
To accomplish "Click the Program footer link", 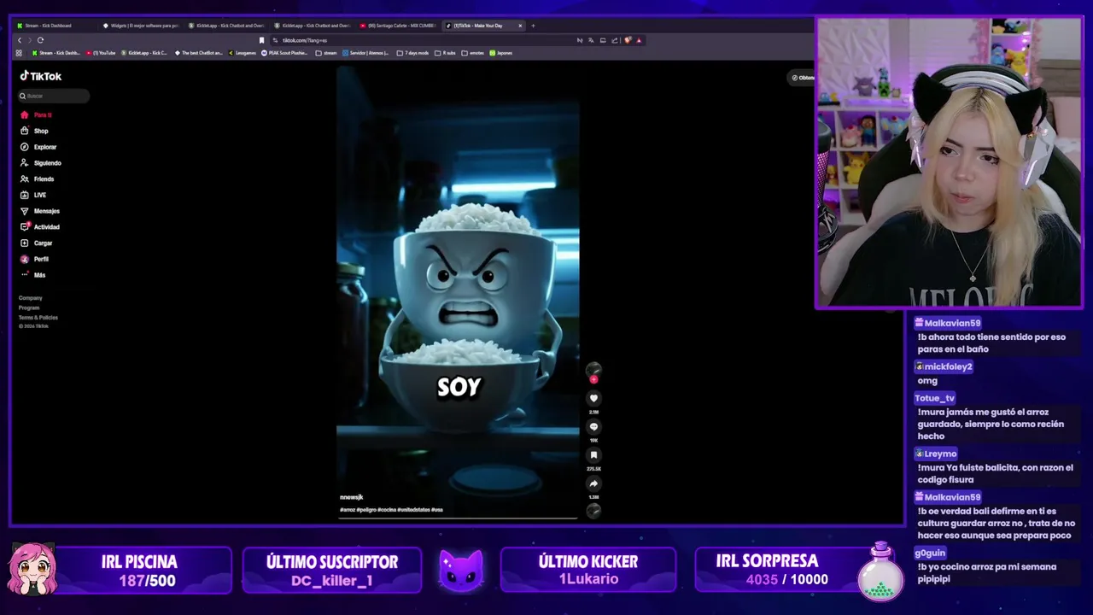I will (29, 307).
